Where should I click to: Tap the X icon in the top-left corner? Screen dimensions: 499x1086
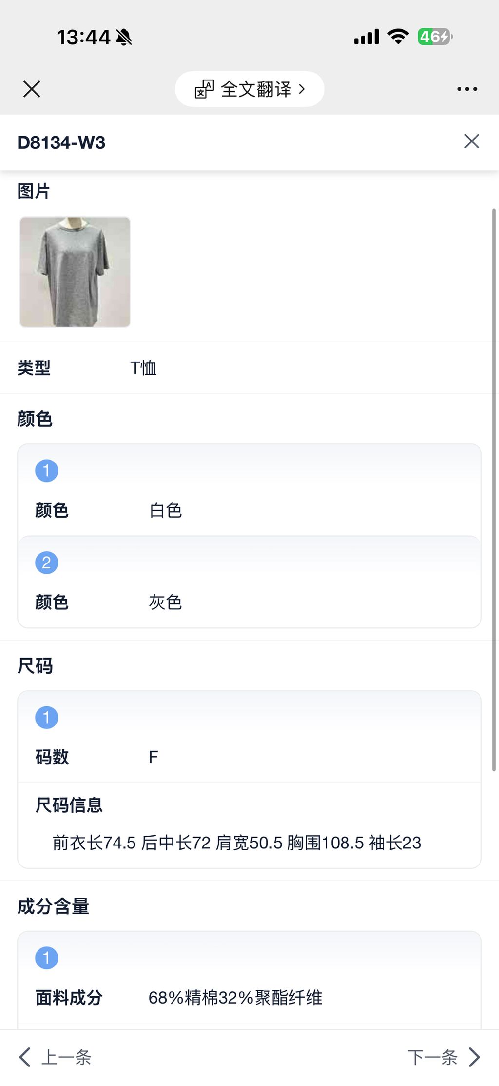[32, 89]
